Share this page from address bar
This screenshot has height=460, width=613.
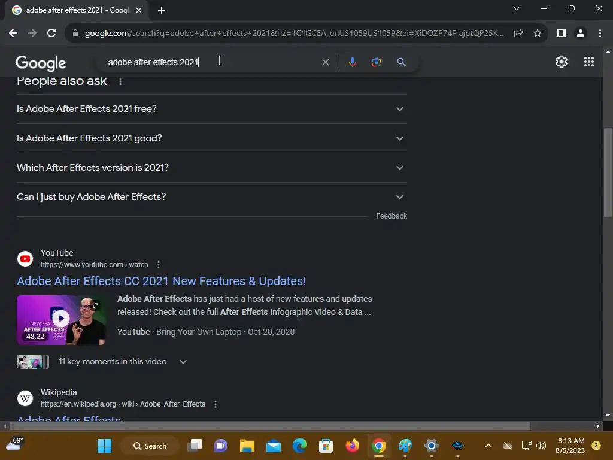click(x=518, y=34)
